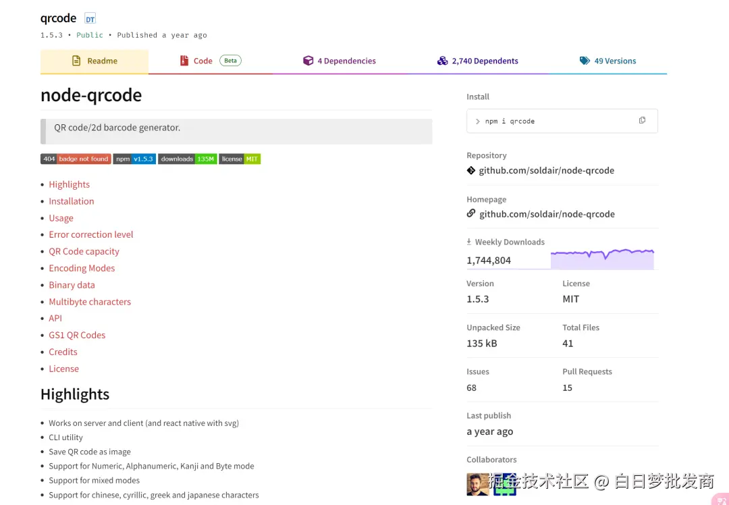Click the npm v1.5.3 badge

134,159
